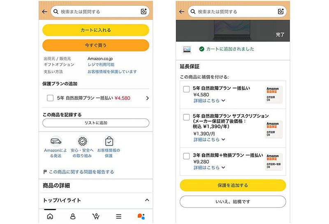The width and height of the screenshot is (329, 224).
Task: Tap the flag icon for reporting a problem
Action: tap(45, 172)
